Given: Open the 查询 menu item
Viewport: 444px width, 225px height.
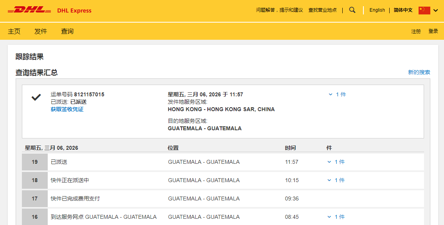Looking at the screenshot, I should click(x=67, y=31).
